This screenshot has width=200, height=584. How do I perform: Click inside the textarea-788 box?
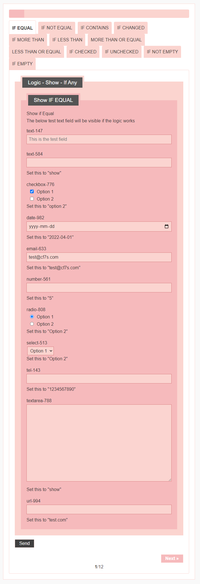pyautogui.click(x=99, y=443)
